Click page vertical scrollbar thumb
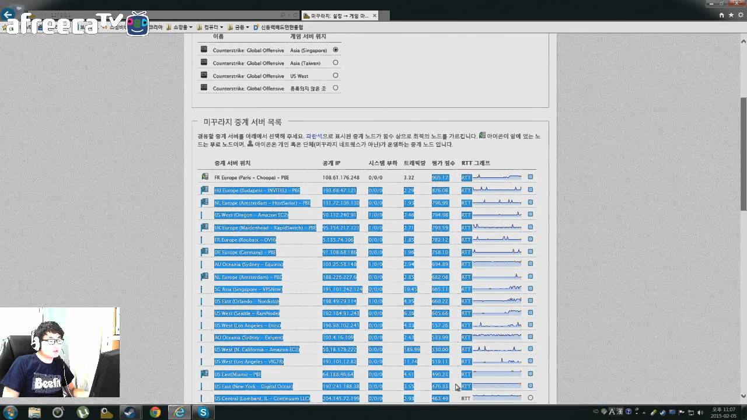The image size is (747, 420). tap(743, 155)
